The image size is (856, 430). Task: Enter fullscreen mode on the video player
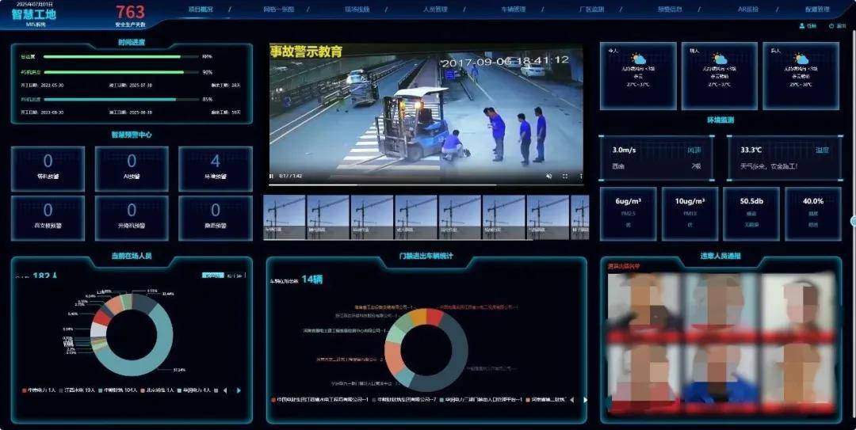pyautogui.click(x=565, y=176)
